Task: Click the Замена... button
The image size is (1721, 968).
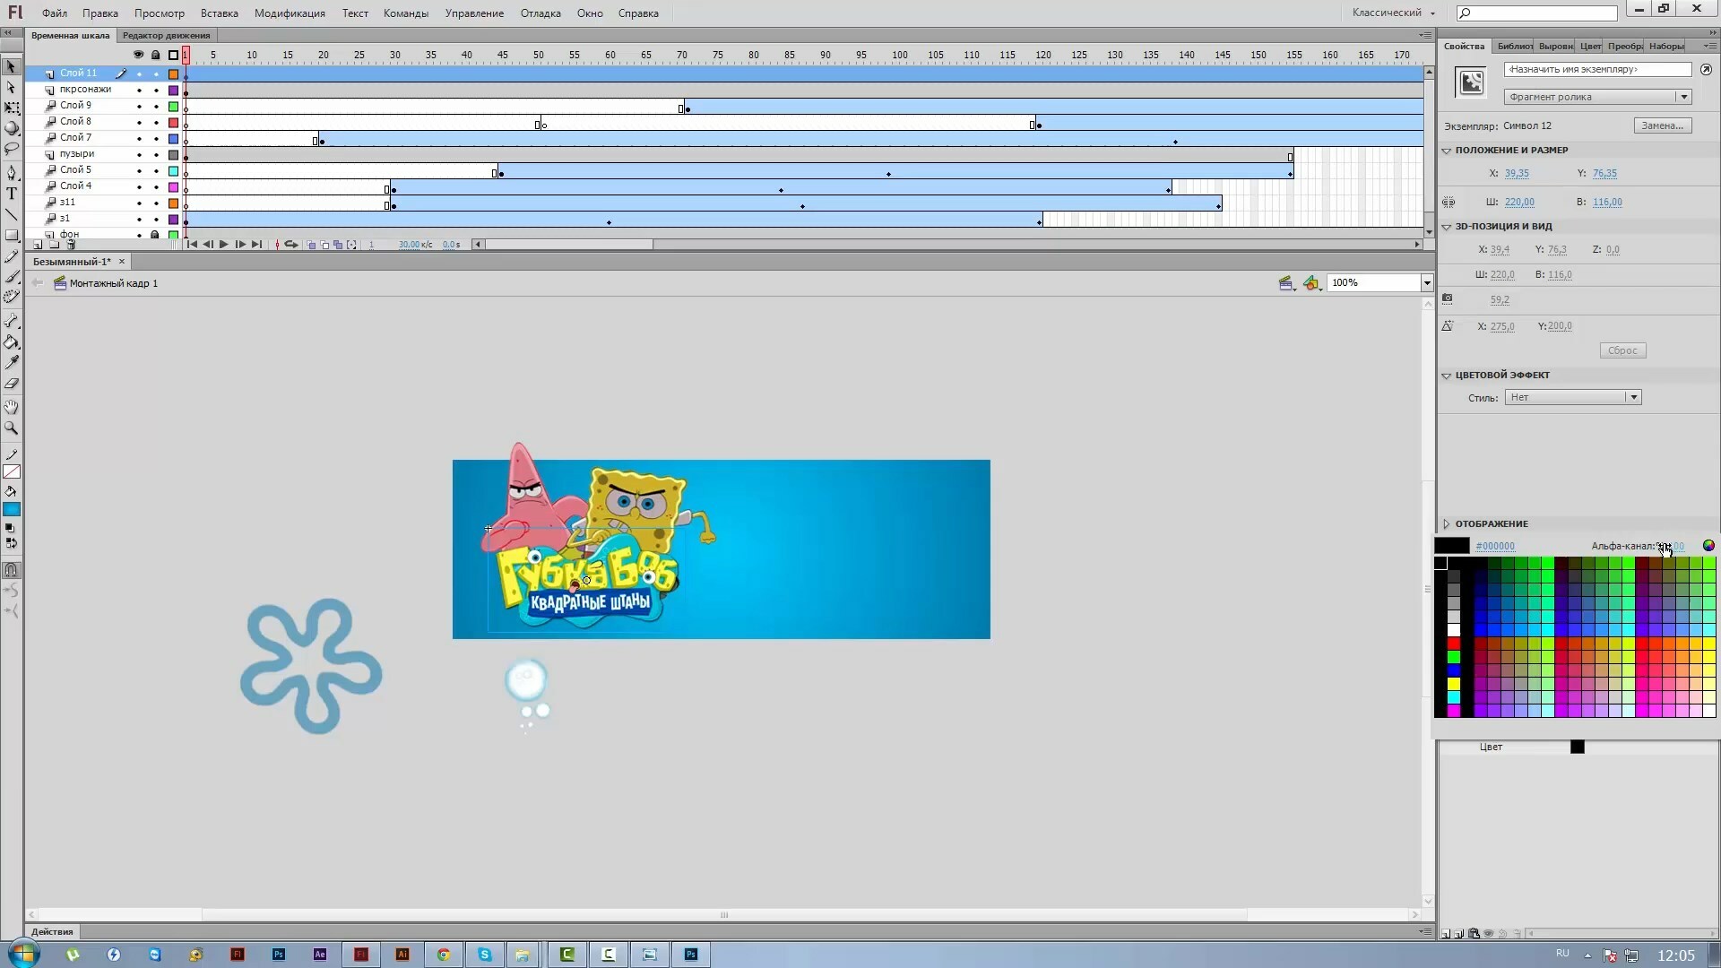Action: coord(1662,125)
